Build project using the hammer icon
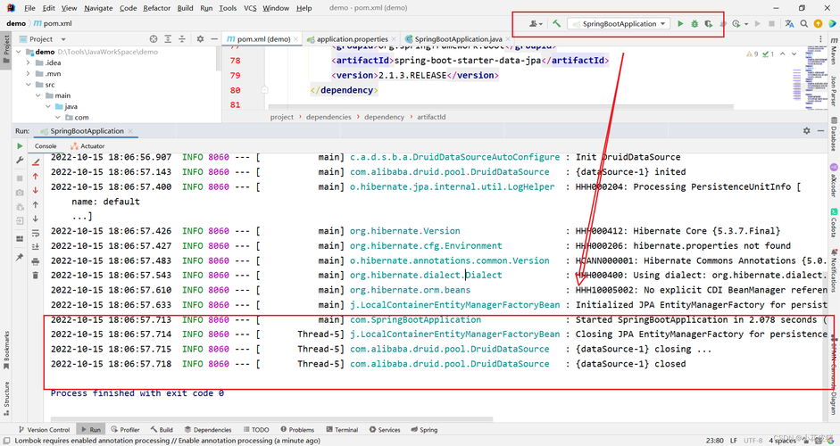The image size is (840, 446). point(557,23)
